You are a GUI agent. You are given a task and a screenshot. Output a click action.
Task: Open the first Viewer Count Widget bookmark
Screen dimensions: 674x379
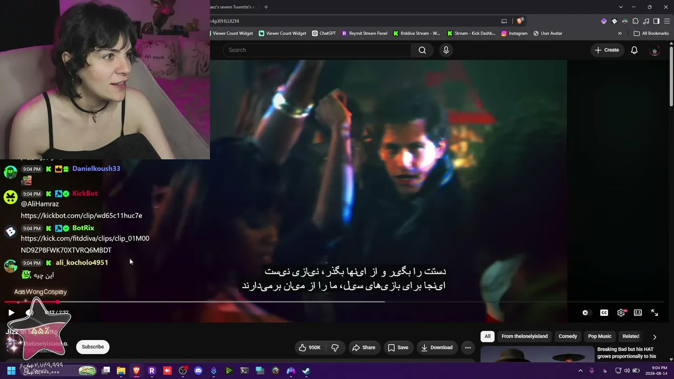[x=232, y=33]
